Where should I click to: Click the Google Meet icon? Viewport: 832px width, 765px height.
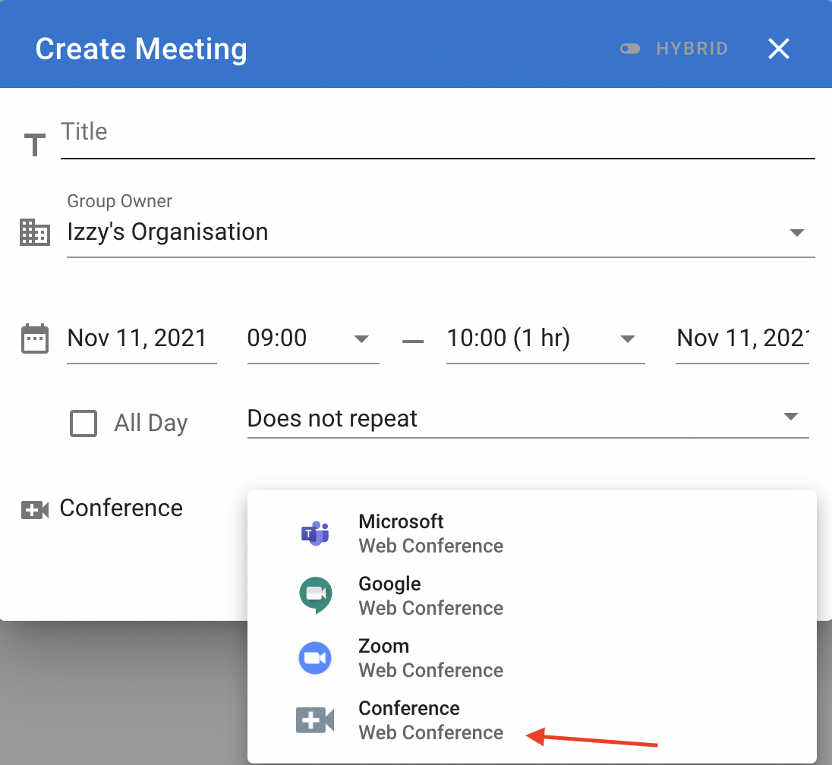pos(316,595)
